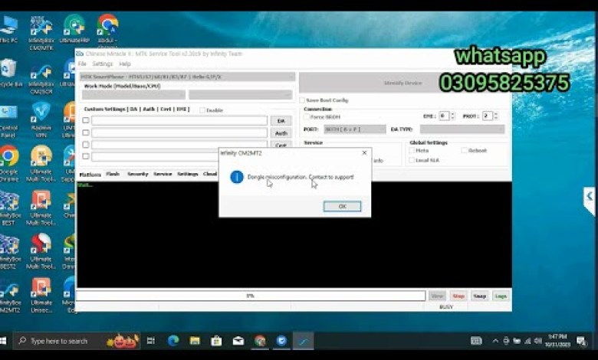Click Microsoft Edge icon in taskbar
The width and height of the screenshot is (598, 360).
coord(173,341)
